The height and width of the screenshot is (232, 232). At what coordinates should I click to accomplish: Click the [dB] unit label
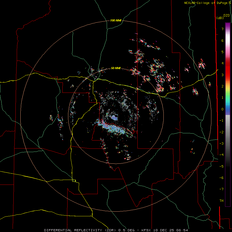pos(220,18)
